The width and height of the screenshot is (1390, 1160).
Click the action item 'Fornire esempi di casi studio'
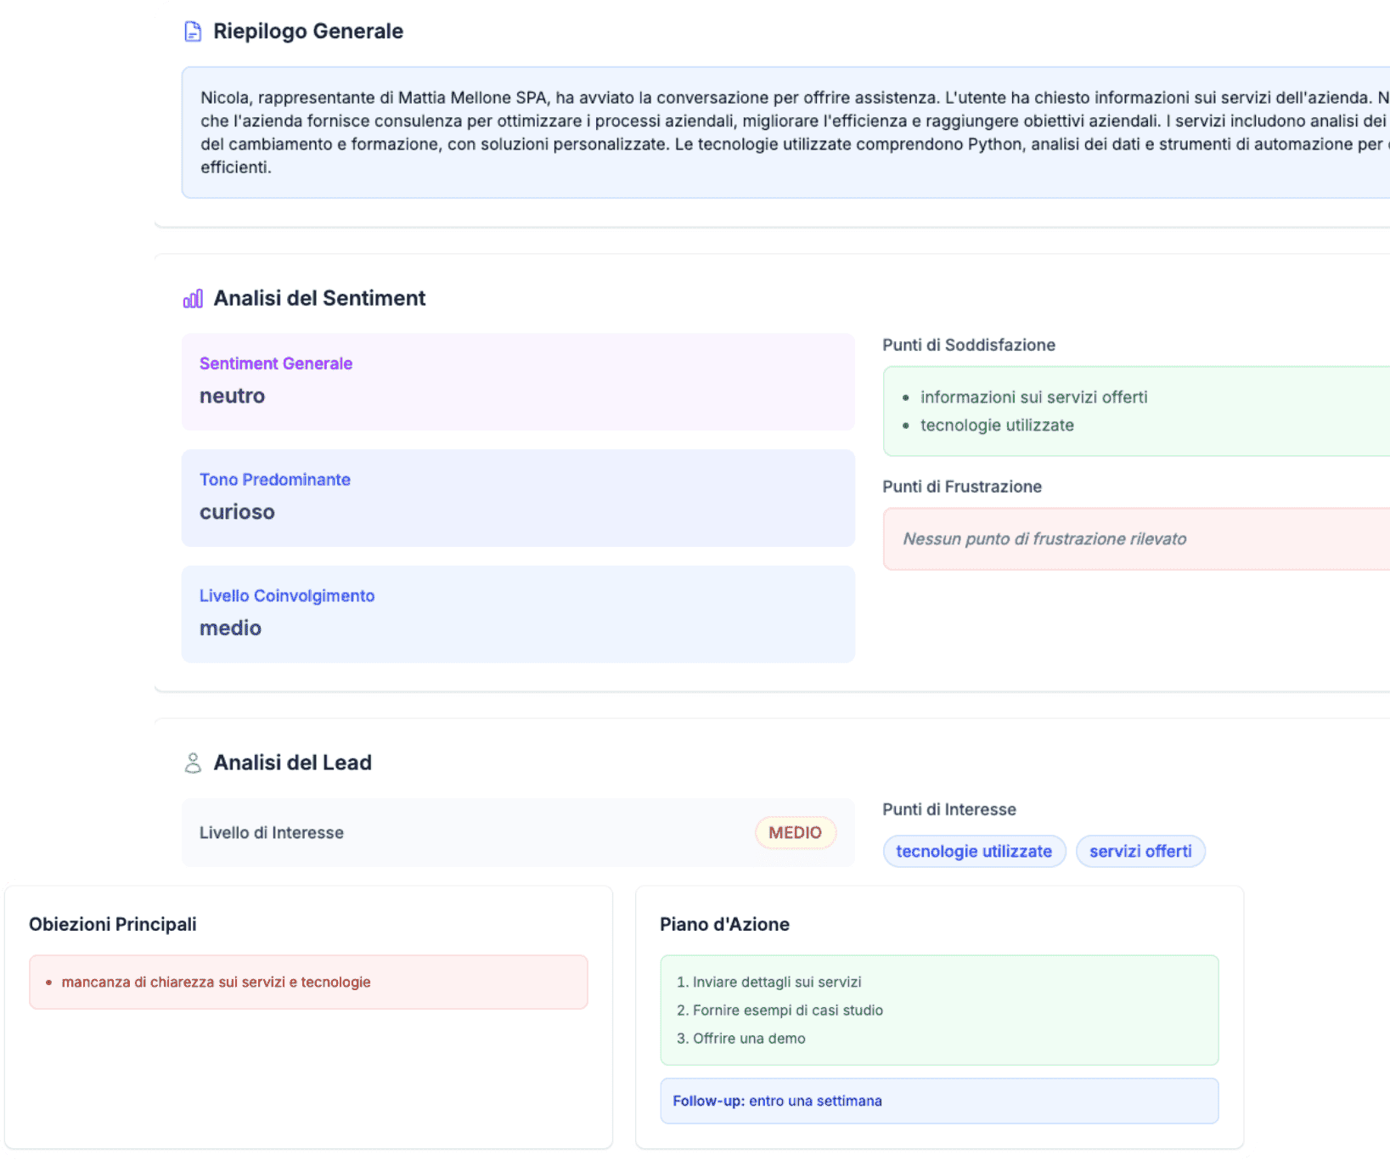(788, 1010)
